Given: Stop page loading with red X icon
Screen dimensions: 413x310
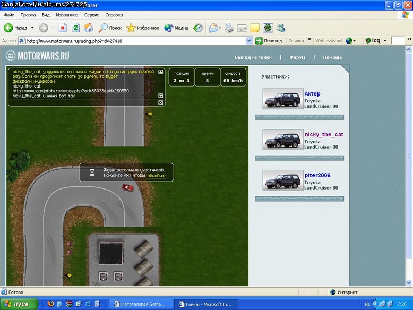Looking at the screenshot, I should click(63, 28).
